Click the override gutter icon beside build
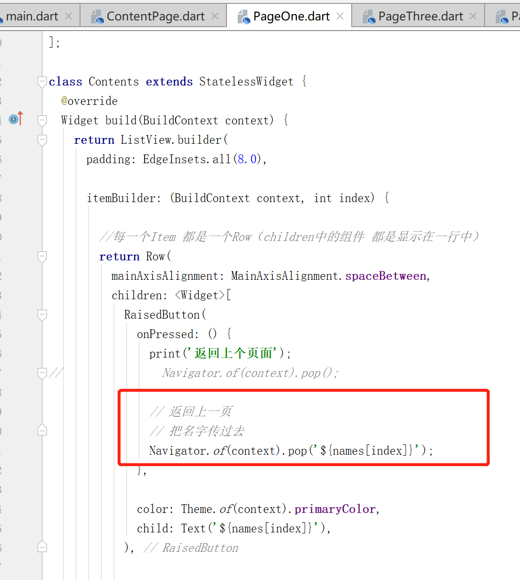This screenshot has height=580, width=520. [16, 119]
